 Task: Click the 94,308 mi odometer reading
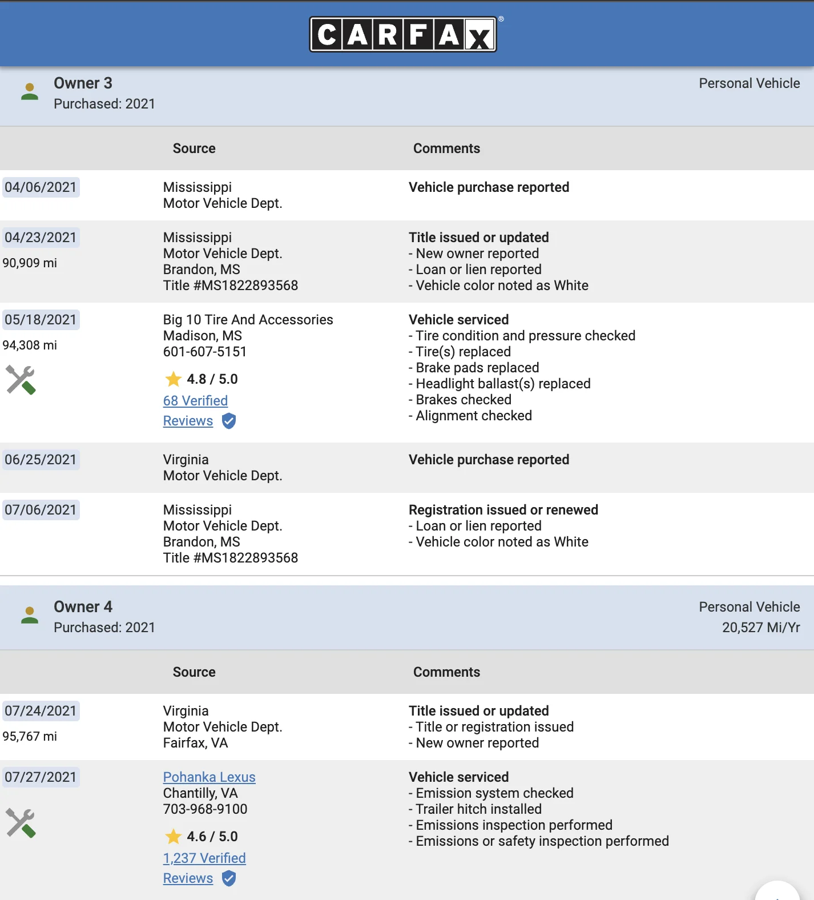(x=30, y=345)
